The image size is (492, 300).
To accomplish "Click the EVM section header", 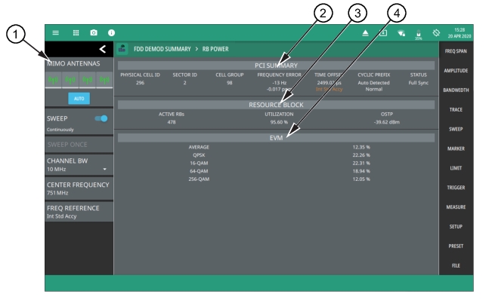I will 276,138.
